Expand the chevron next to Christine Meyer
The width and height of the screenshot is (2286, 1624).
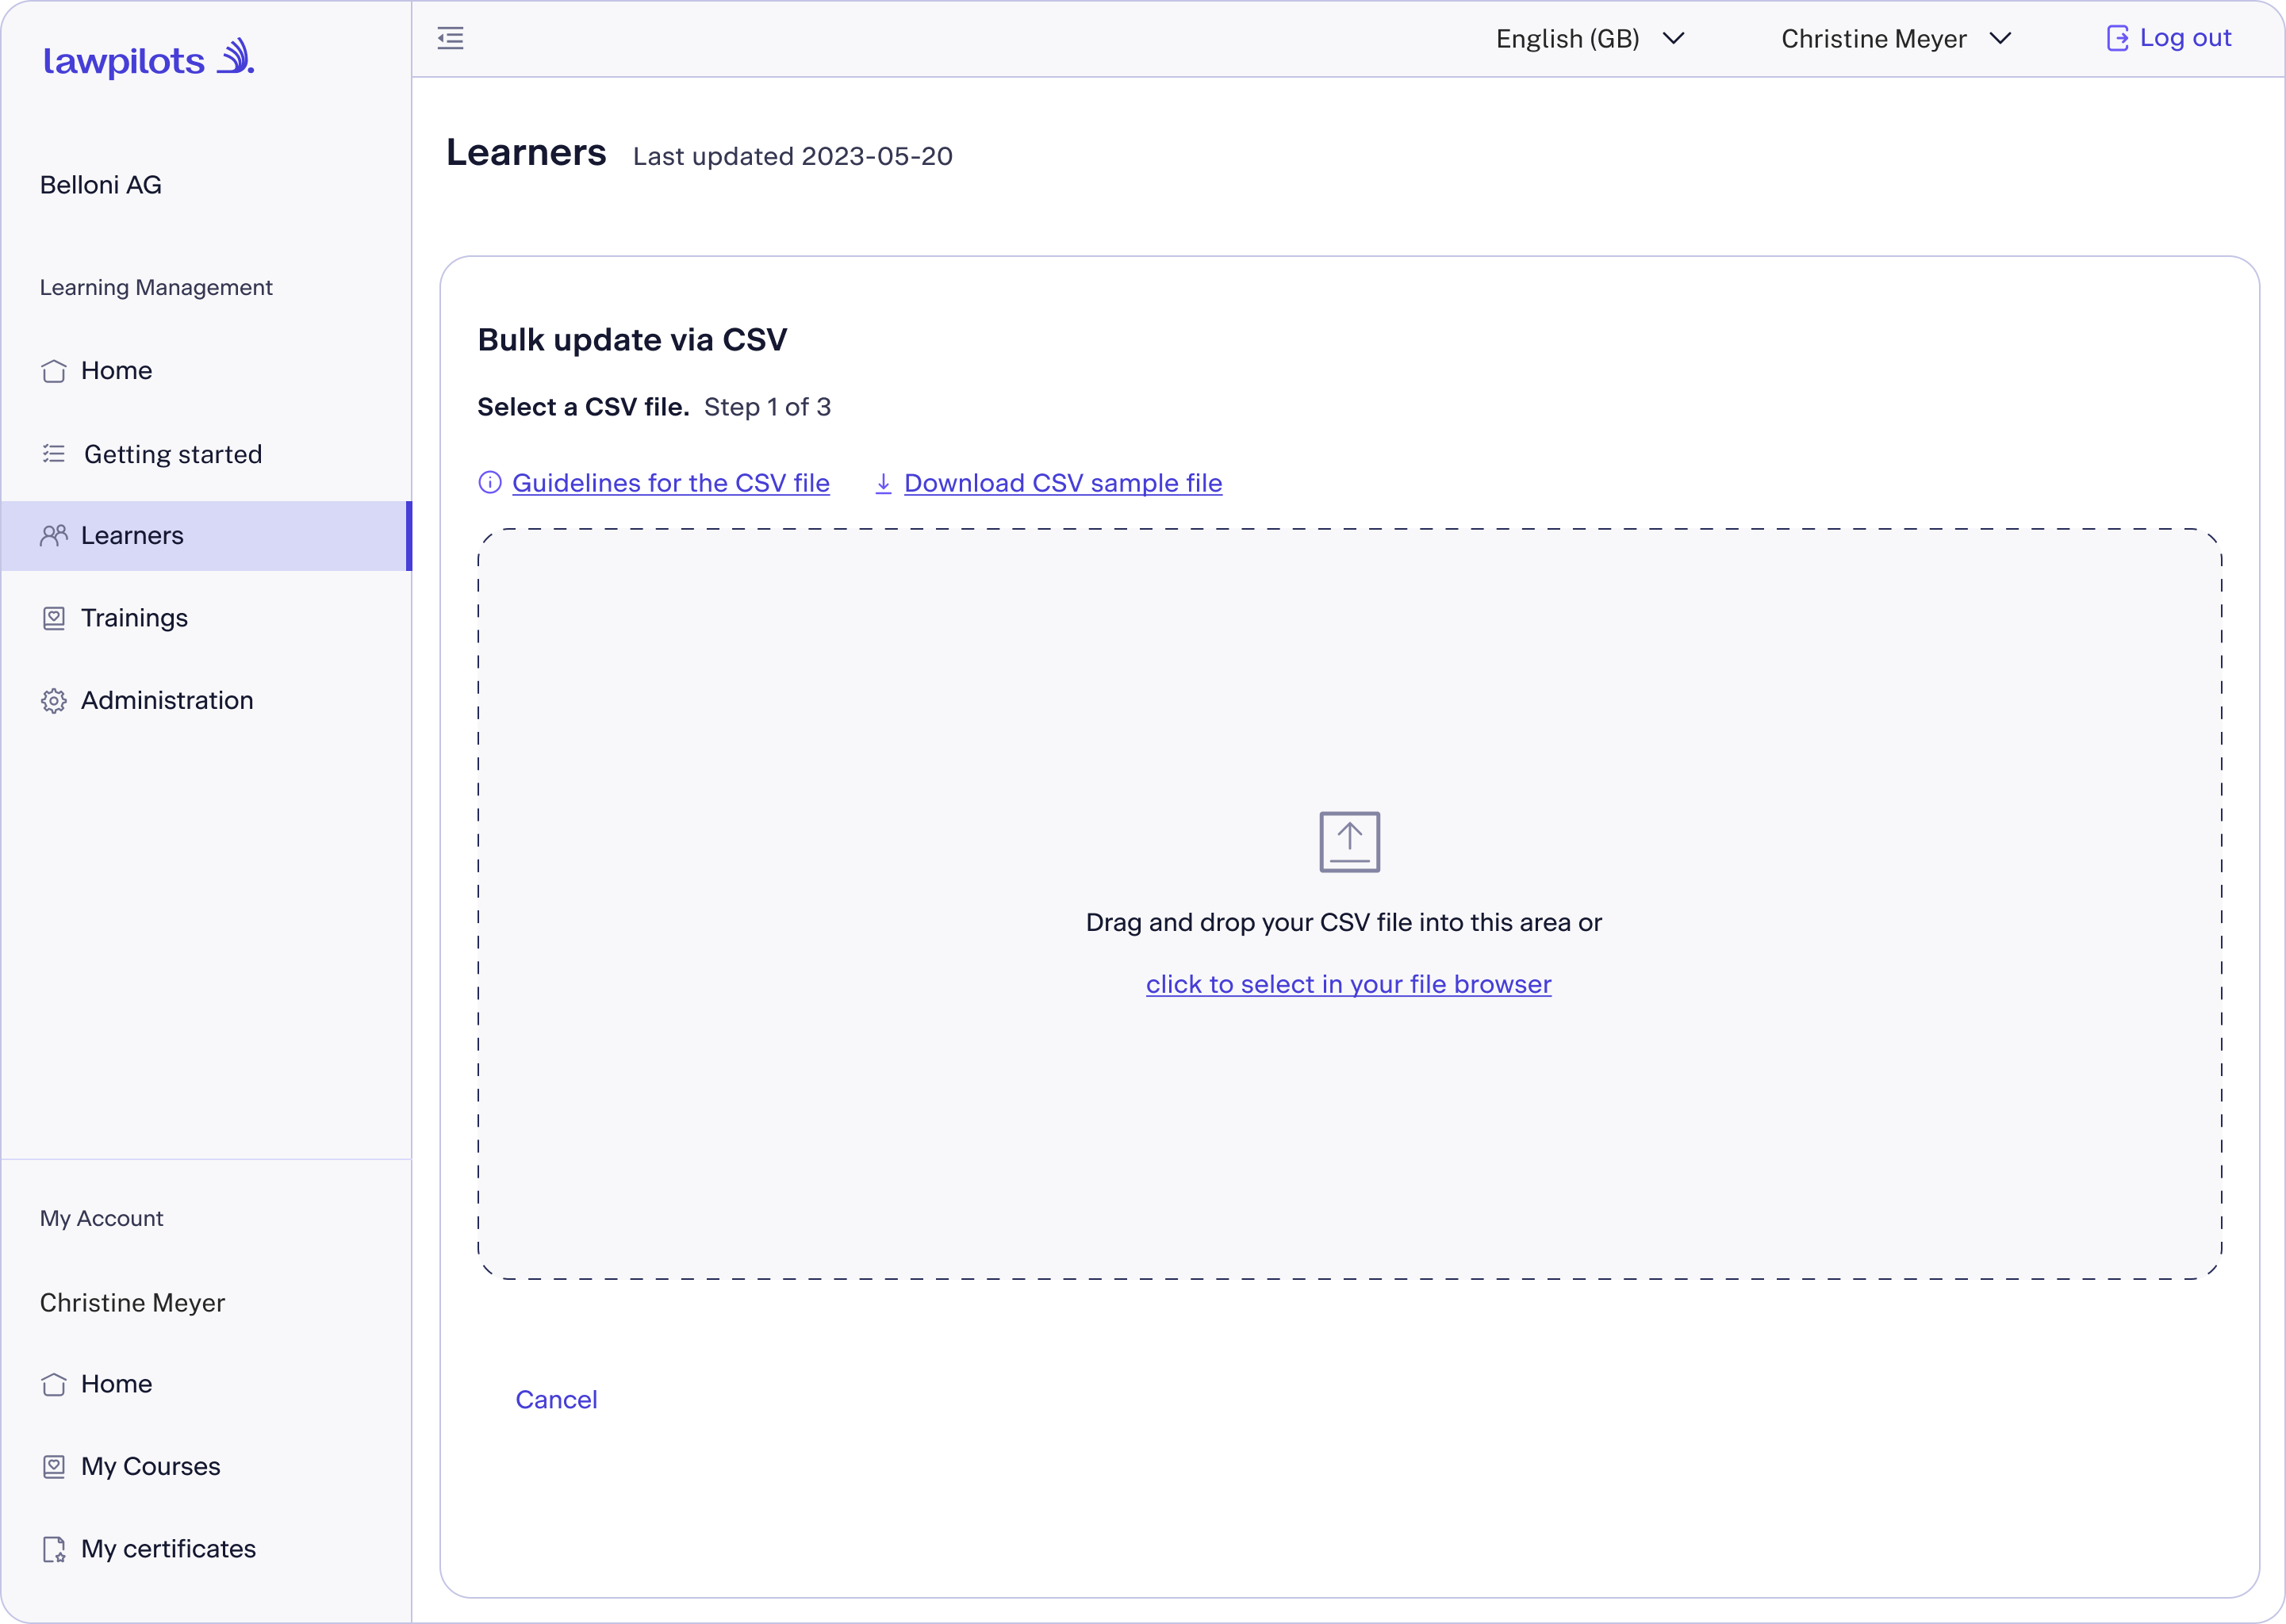point(2000,38)
